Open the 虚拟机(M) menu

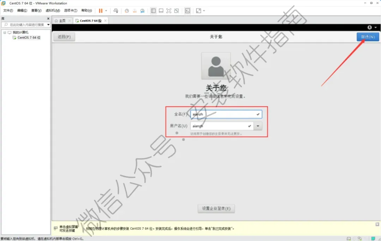coord(53,11)
